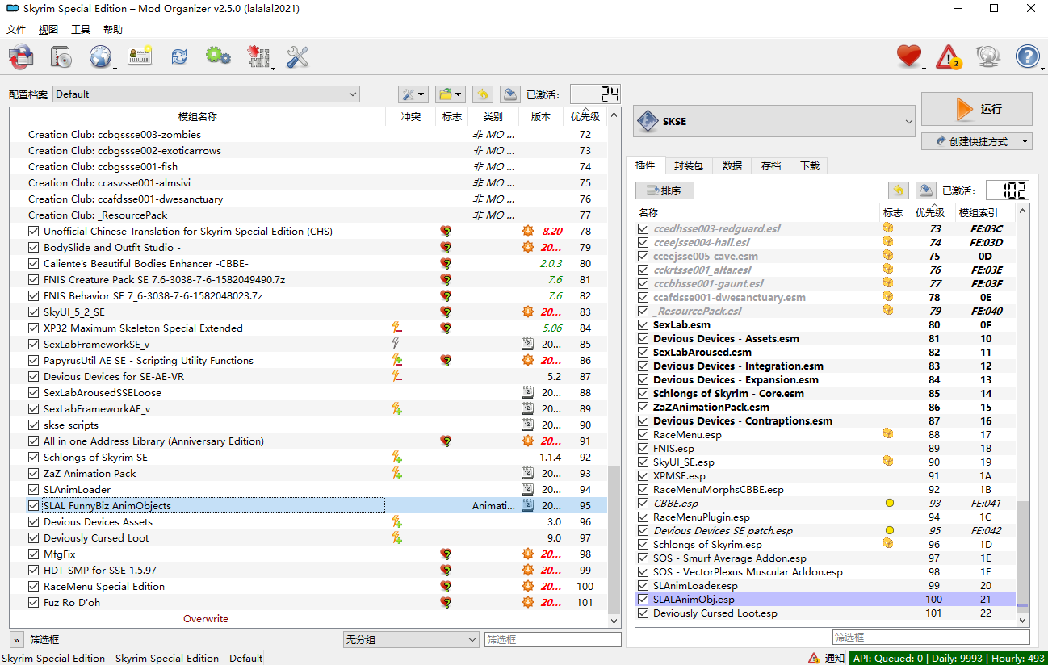Toggle checkbox for SLAL FunnyBiz AnimObjects

tap(33, 506)
